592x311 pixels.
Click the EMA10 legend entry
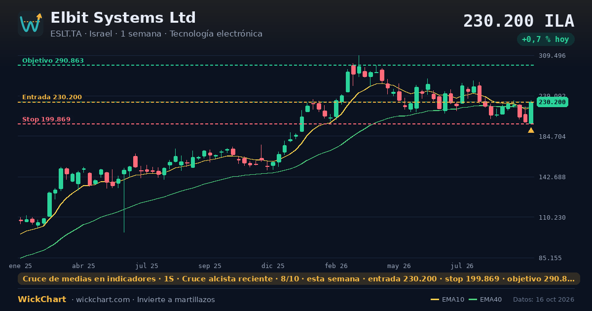tap(447, 300)
